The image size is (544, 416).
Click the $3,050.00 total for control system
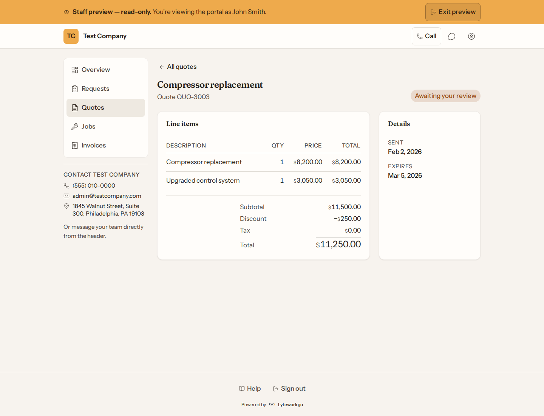(x=346, y=180)
